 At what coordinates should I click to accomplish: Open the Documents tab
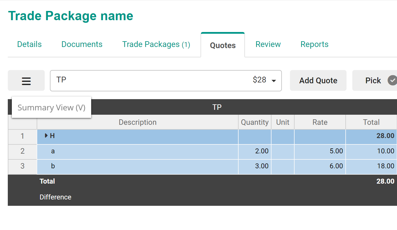click(82, 44)
